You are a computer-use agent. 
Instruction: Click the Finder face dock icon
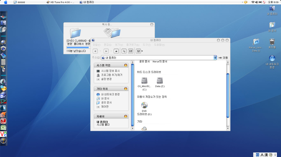(3, 23)
